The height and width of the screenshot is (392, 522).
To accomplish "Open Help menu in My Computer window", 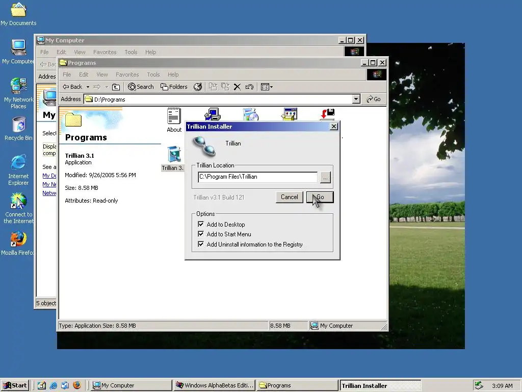I will click(150, 52).
